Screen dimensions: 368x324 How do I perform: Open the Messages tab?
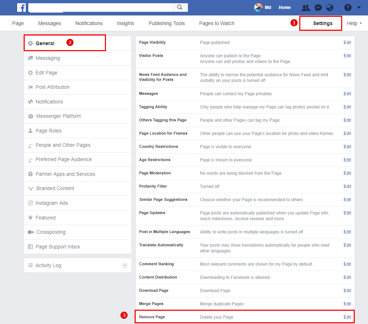pos(49,23)
